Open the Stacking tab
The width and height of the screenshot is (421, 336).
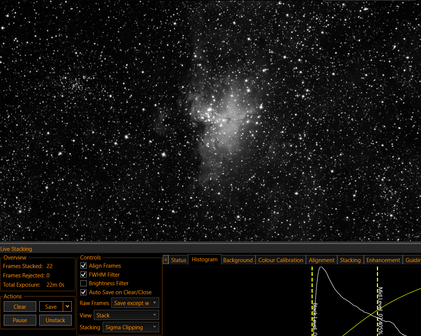[x=350, y=260]
